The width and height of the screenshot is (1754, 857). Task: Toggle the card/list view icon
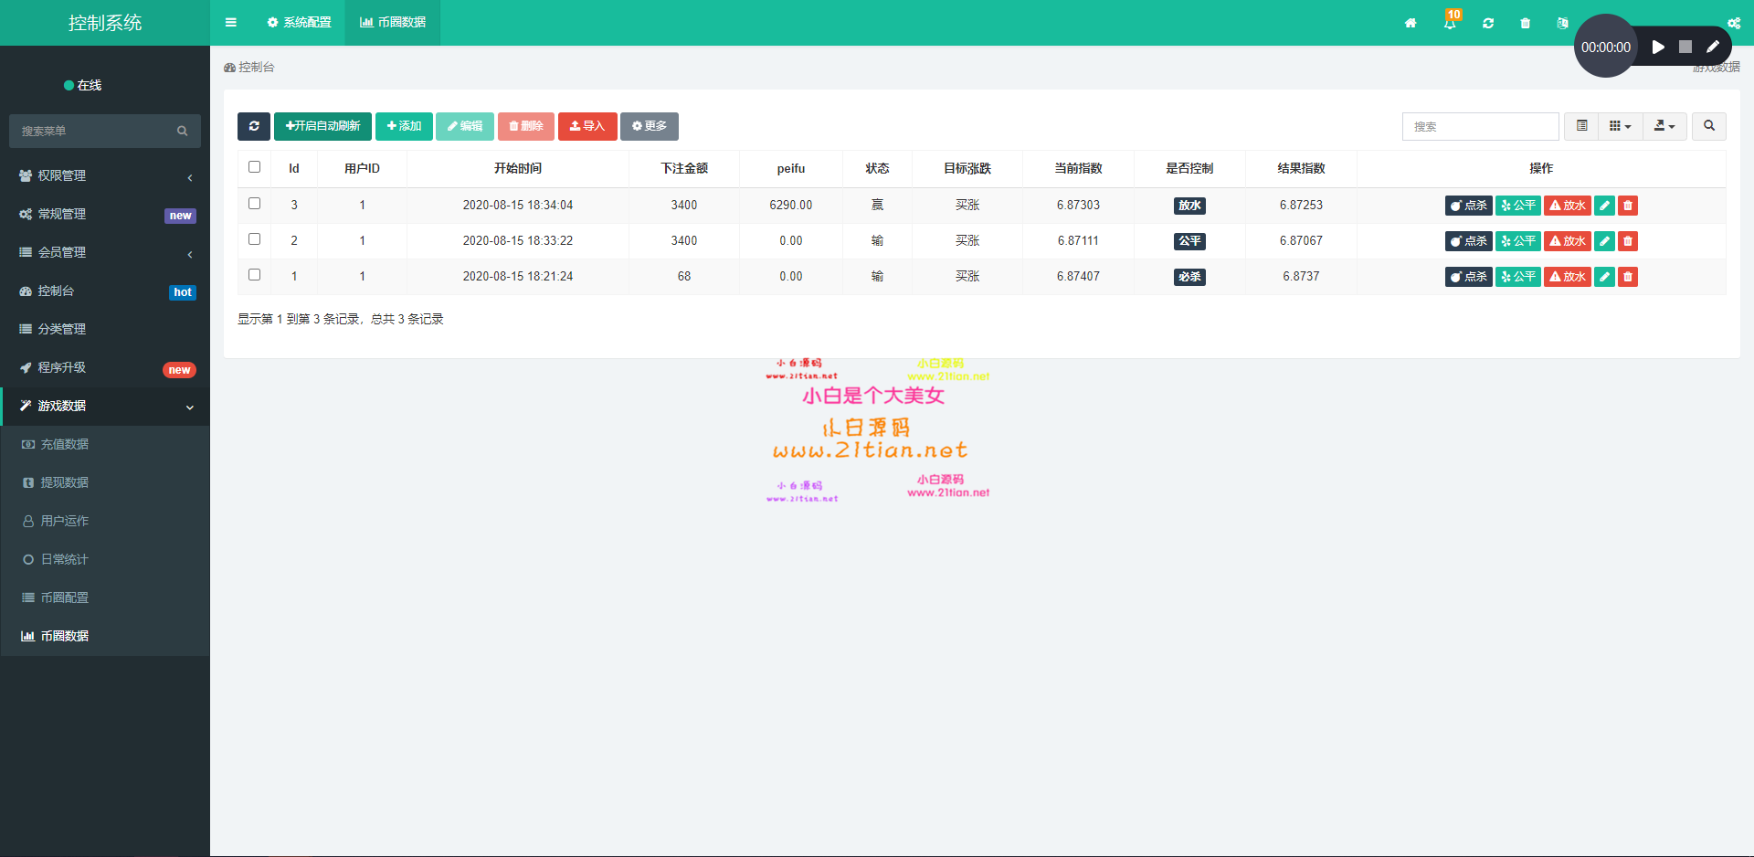(1581, 126)
